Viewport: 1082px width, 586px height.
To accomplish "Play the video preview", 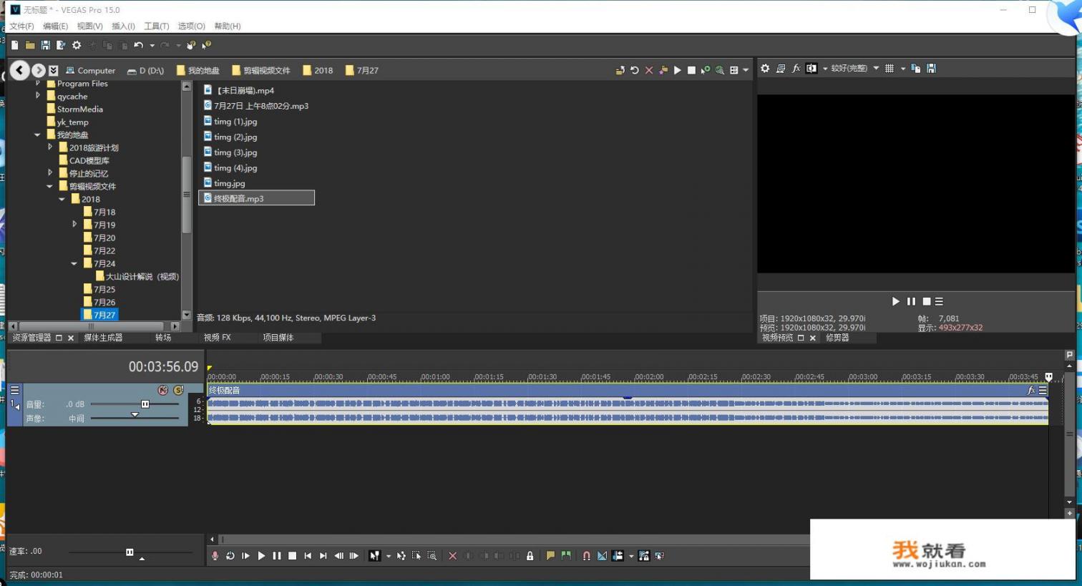I will coord(895,301).
